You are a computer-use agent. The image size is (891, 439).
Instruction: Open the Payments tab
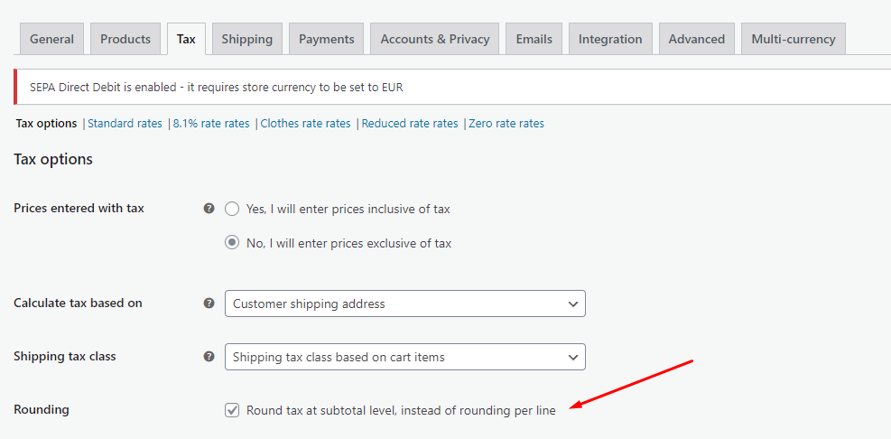tap(327, 39)
